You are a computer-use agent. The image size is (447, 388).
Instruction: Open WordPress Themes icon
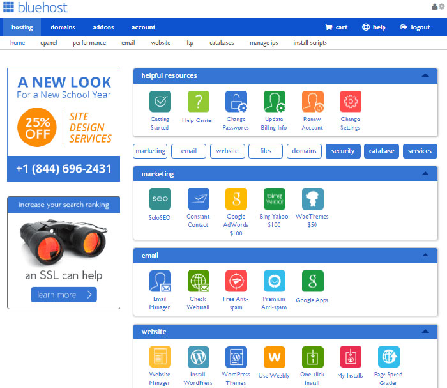[236, 357]
